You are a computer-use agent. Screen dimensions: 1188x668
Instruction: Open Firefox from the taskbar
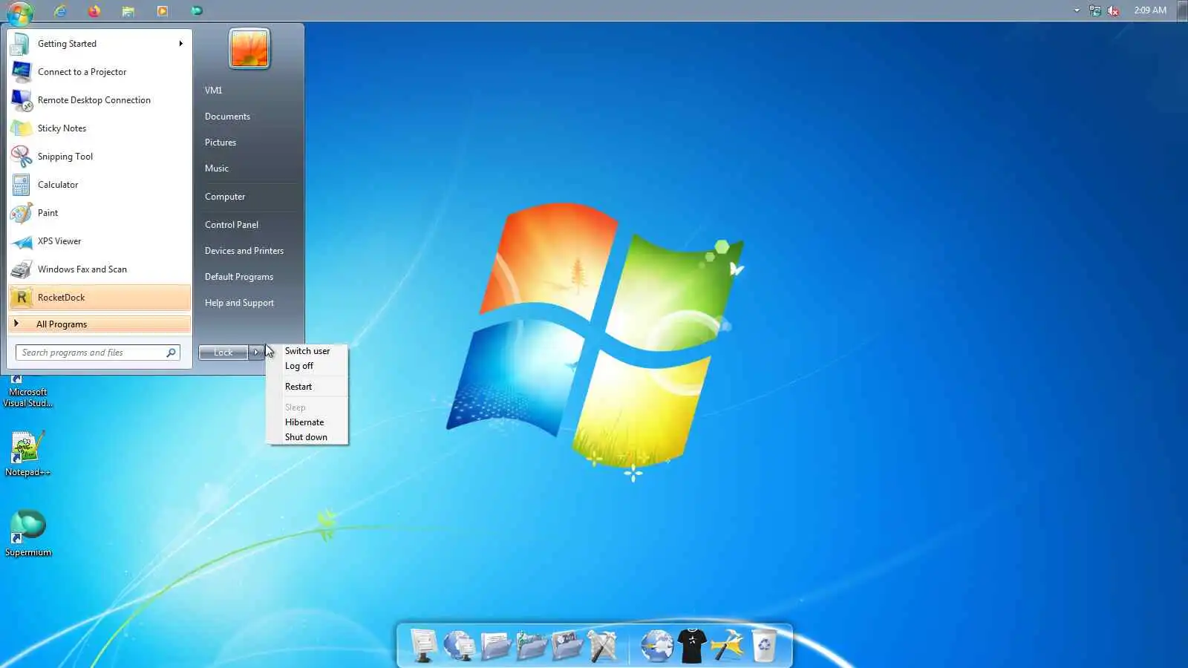coord(94,10)
